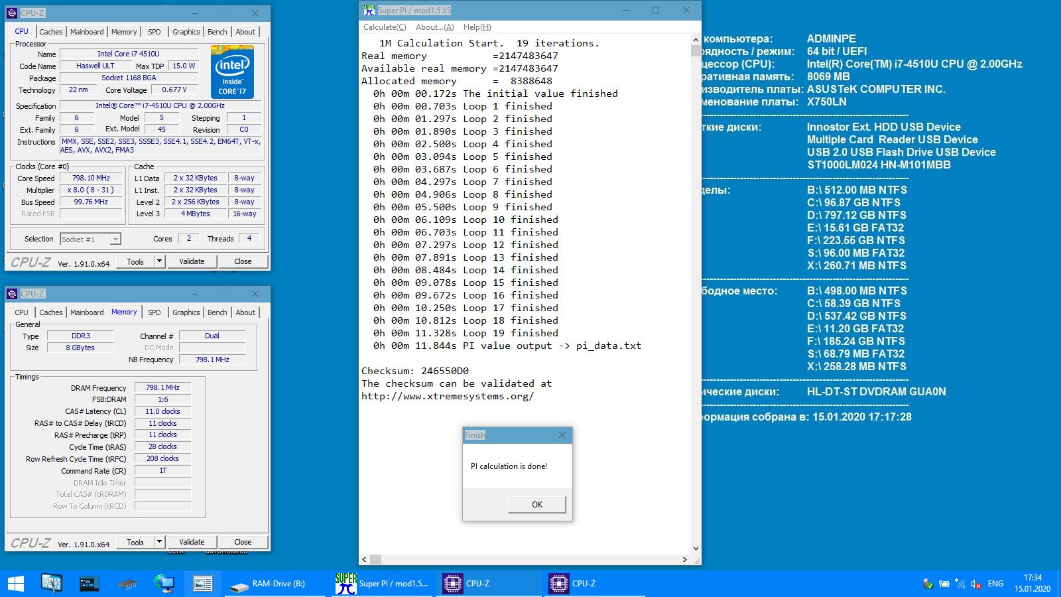The width and height of the screenshot is (1061, 597).
Task: Switch to Mainboard tab in top CPU-Z
Action: point(87,32)
